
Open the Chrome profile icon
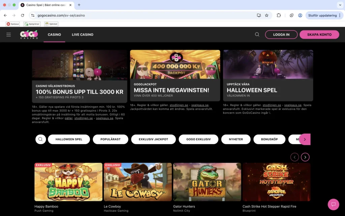coord(300,15)
